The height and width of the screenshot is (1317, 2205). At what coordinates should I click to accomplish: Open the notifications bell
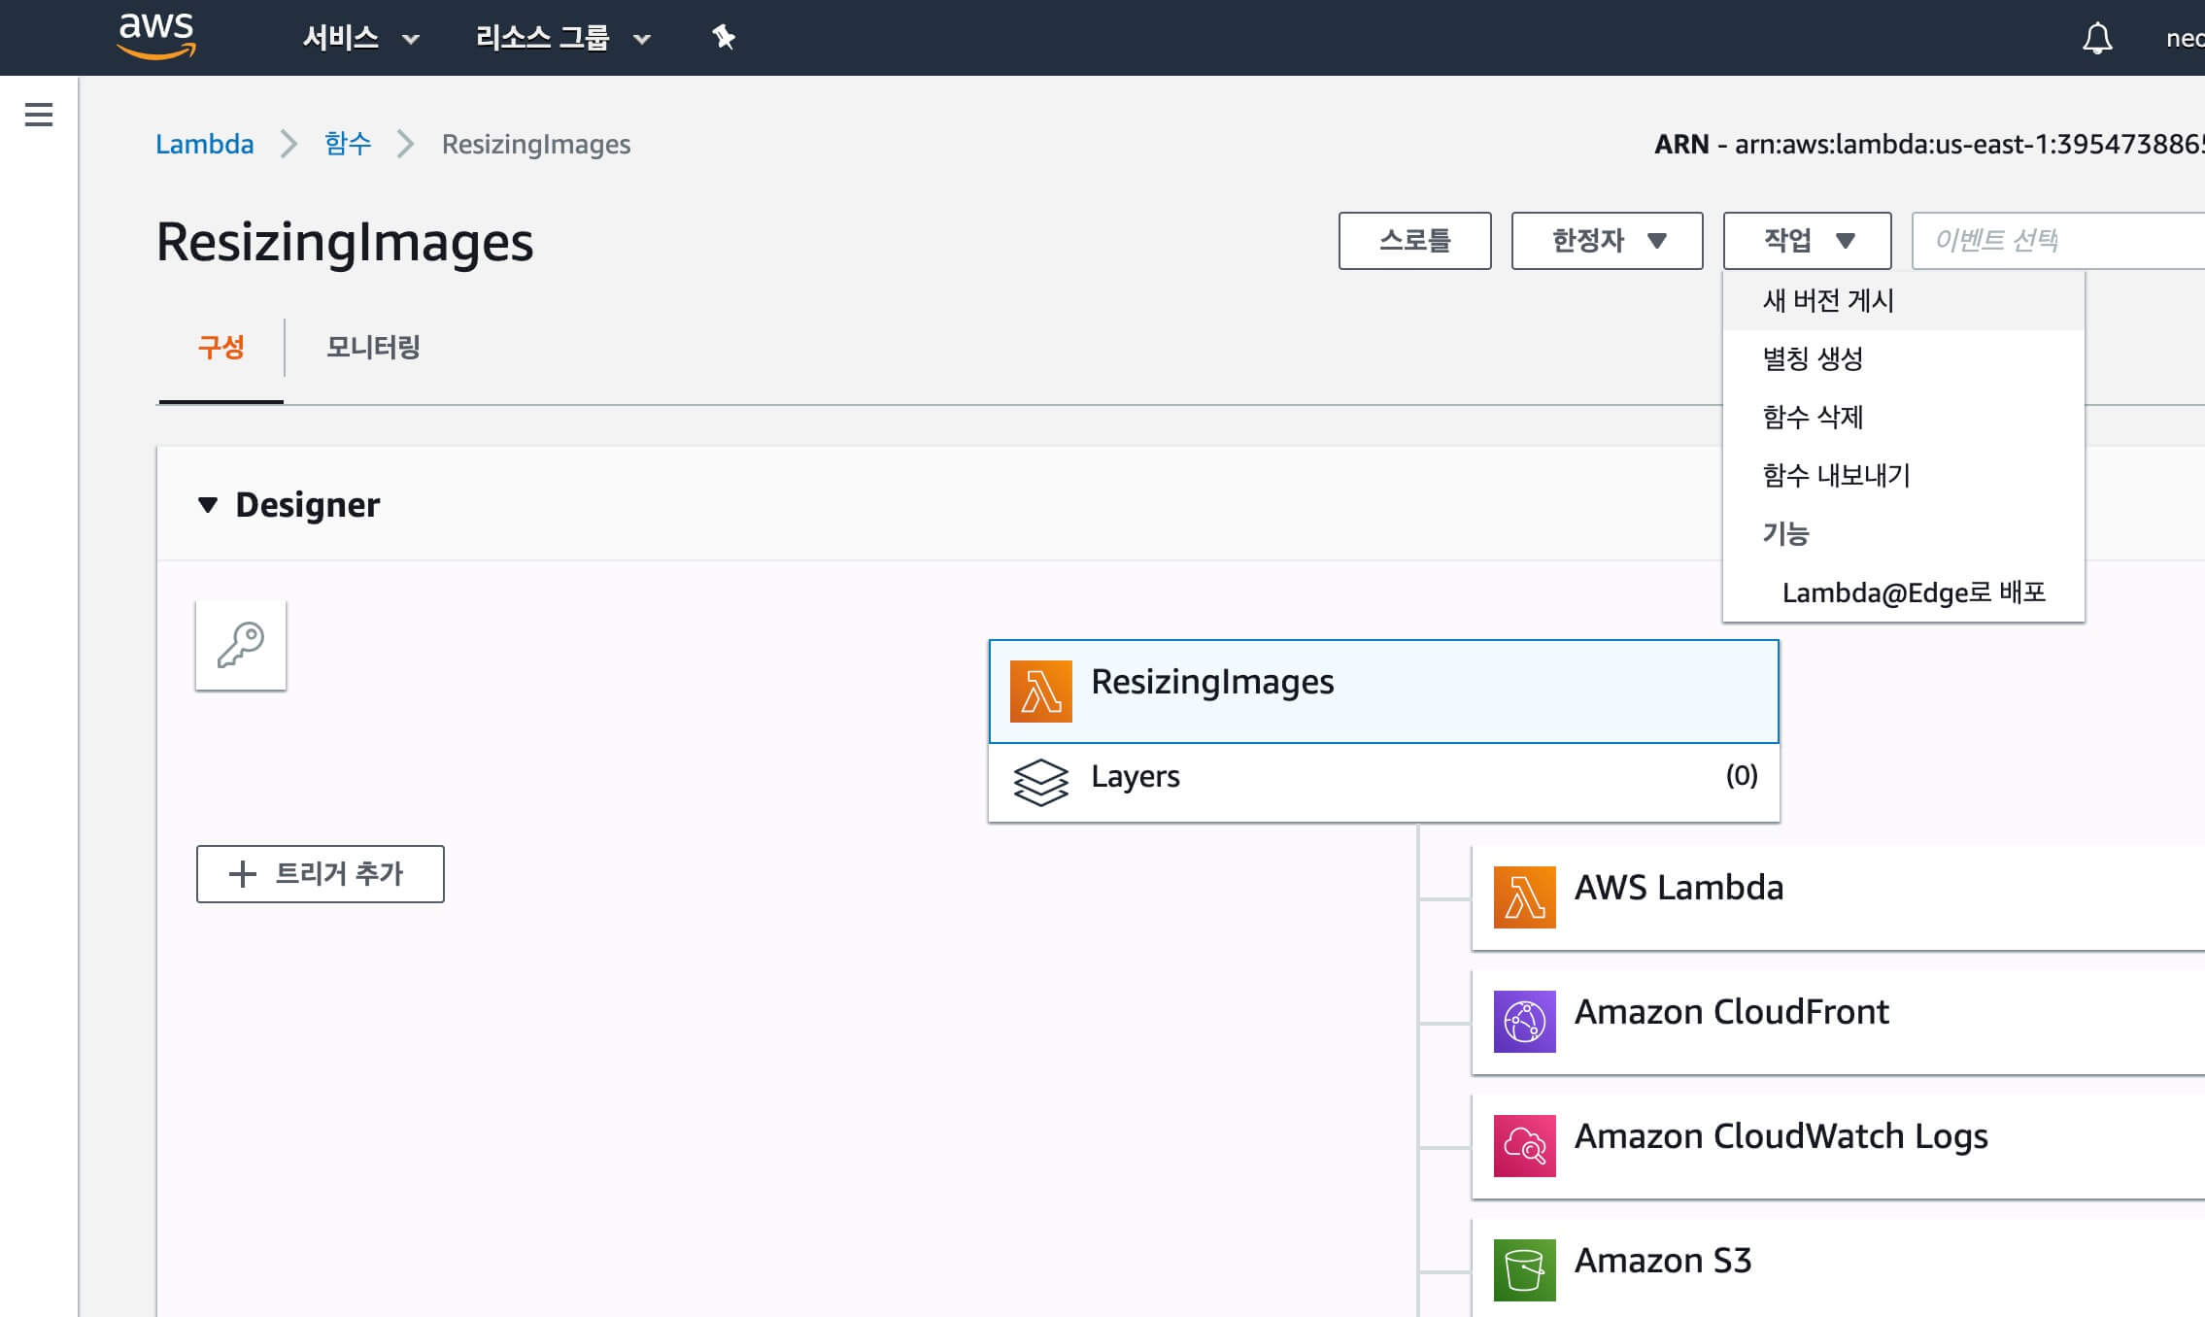[2097, 38]
